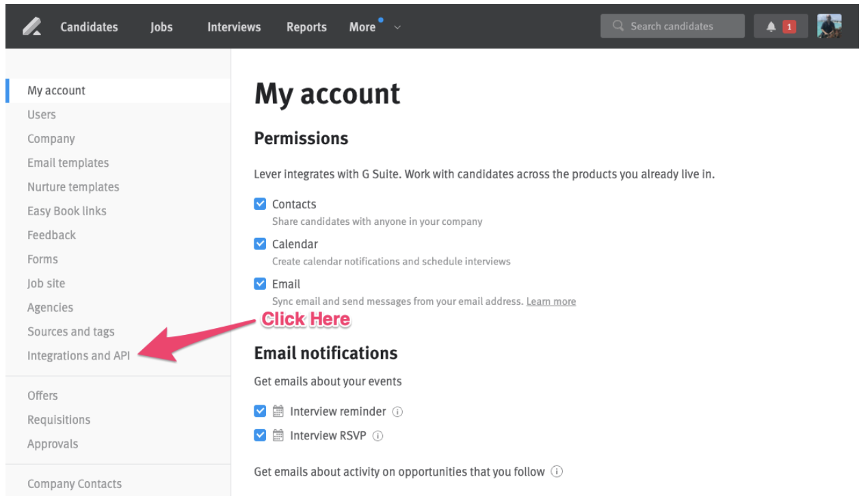Disable the Calendar permission checkbox
This screenshot has height=503, width=863.
click(x=260, y=243)
